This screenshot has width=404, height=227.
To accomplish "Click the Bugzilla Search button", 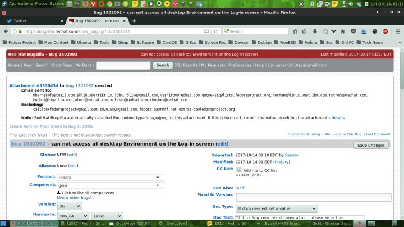I will (x=163, y=65).
